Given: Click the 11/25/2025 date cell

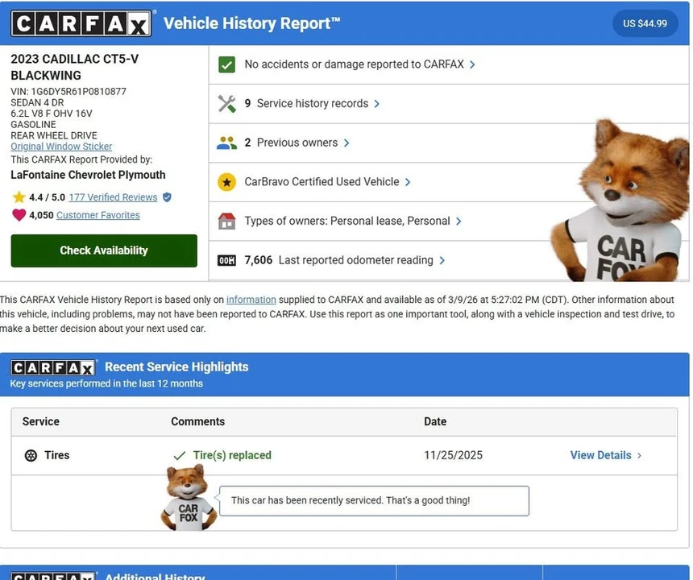Looking at the screenshot, I should (x=454, y=455).
